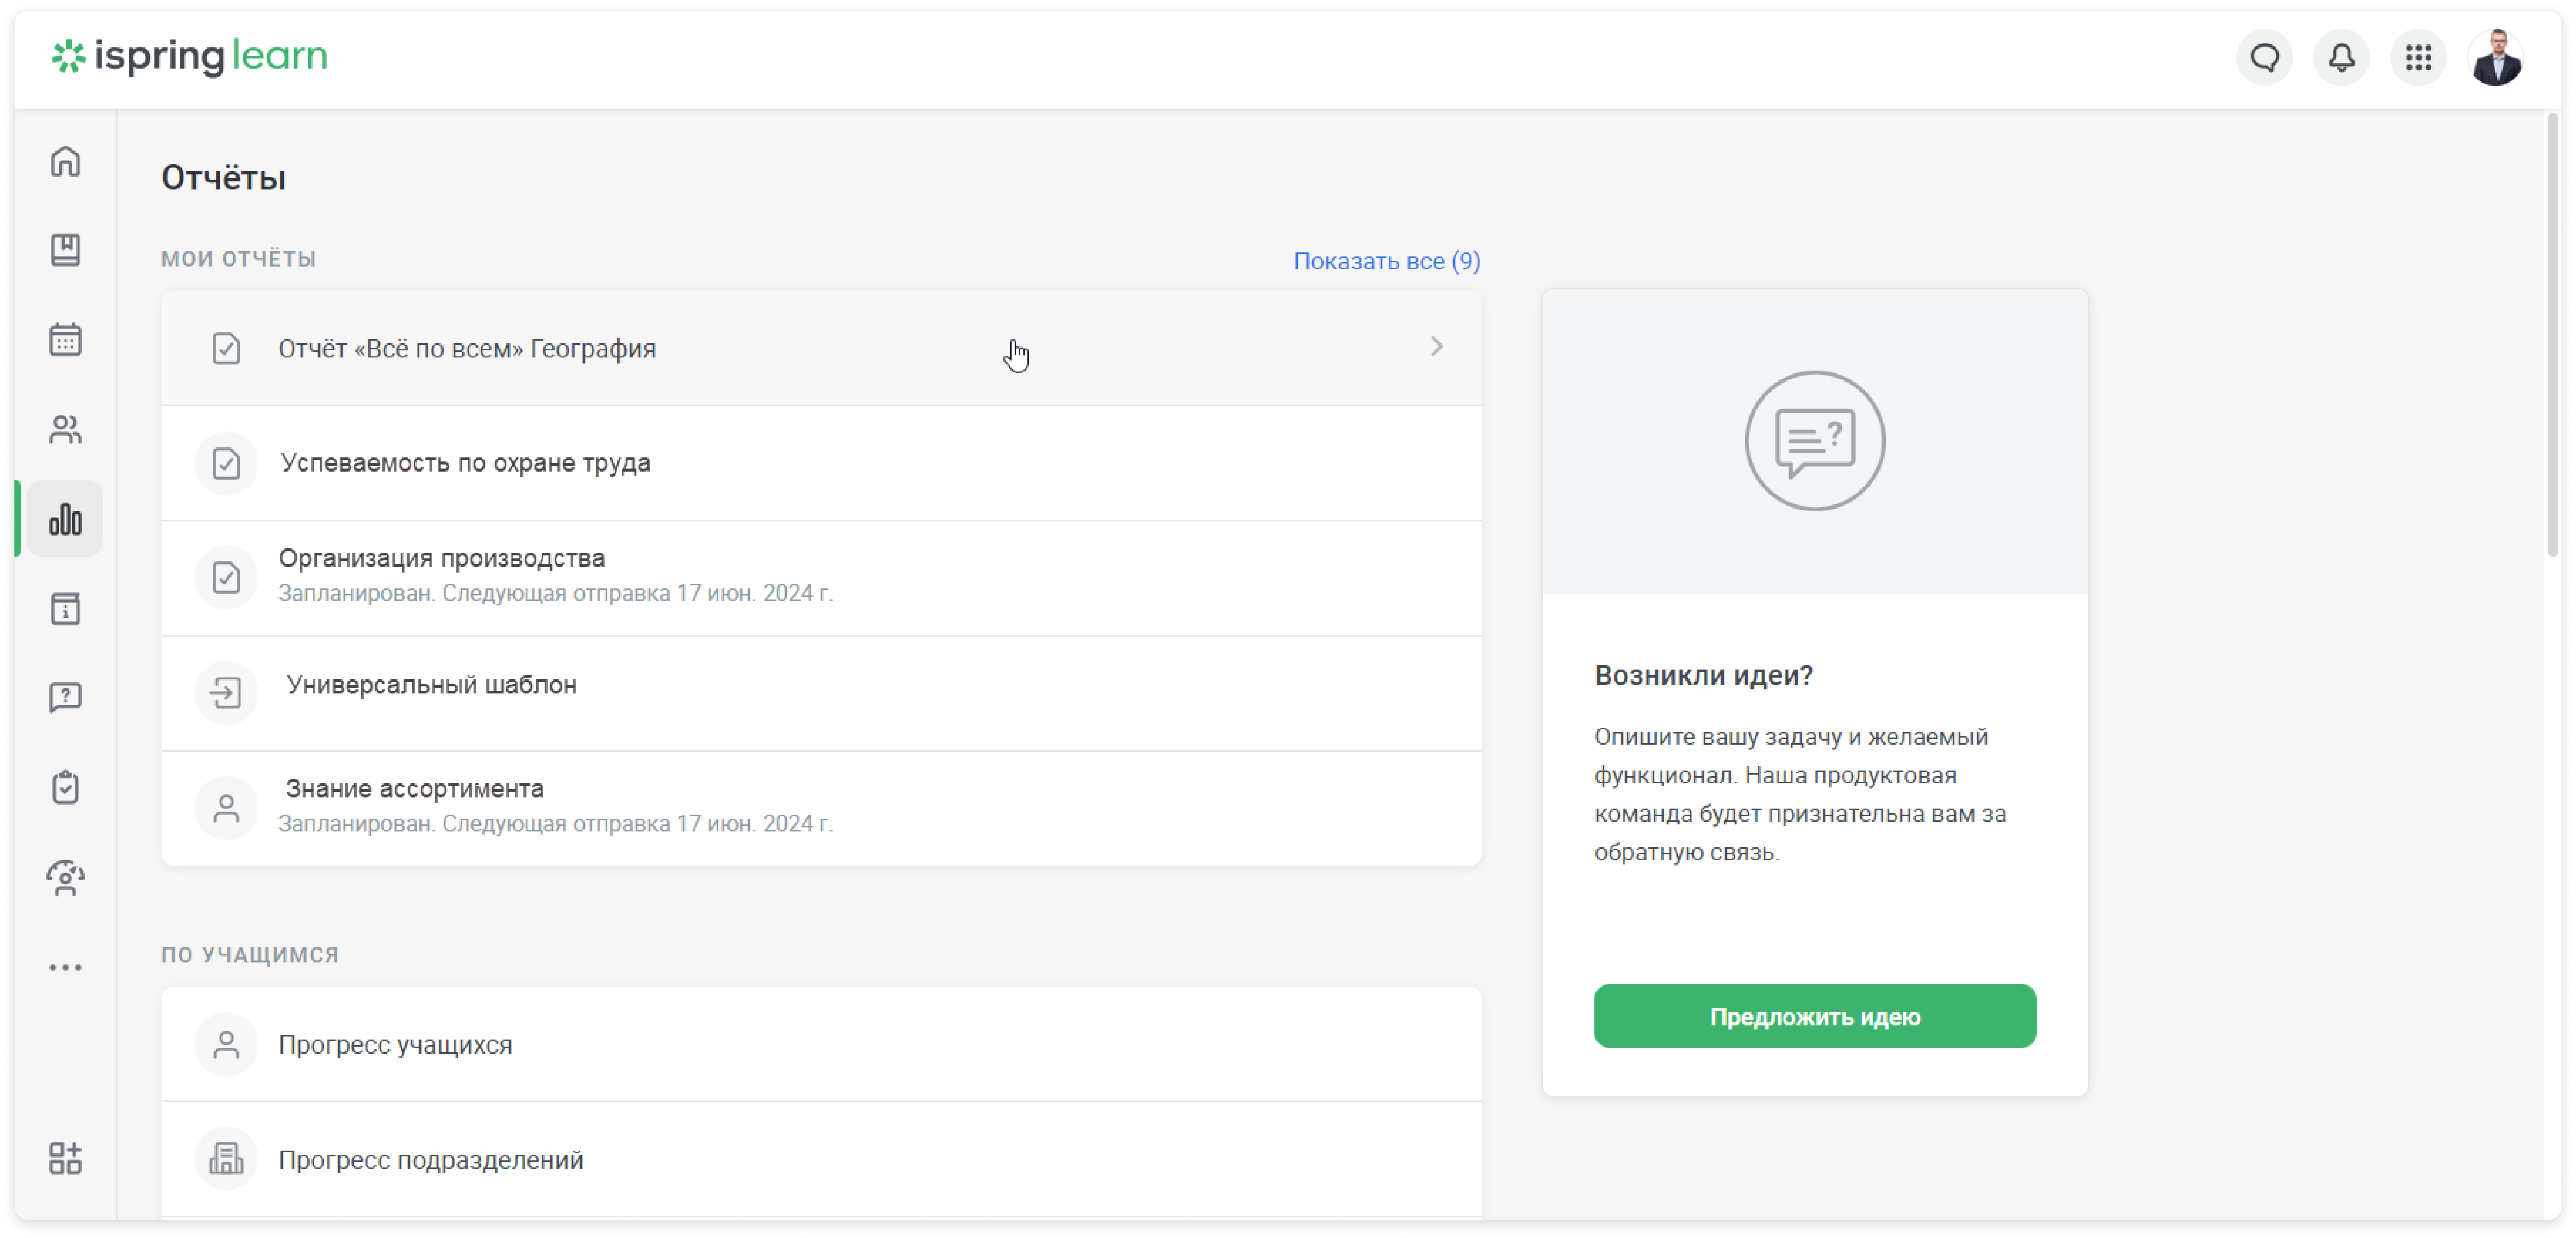2576x1238 pixels.
Task: Click the building icon beside Прогресс подразделений
Action: click(226, 1160)
